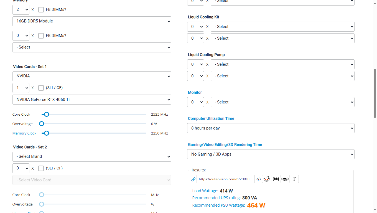Open memory quantity dropdown showing 2
Image resolution: width=377 pixels, height=213 pixels.
pos(21,10)
